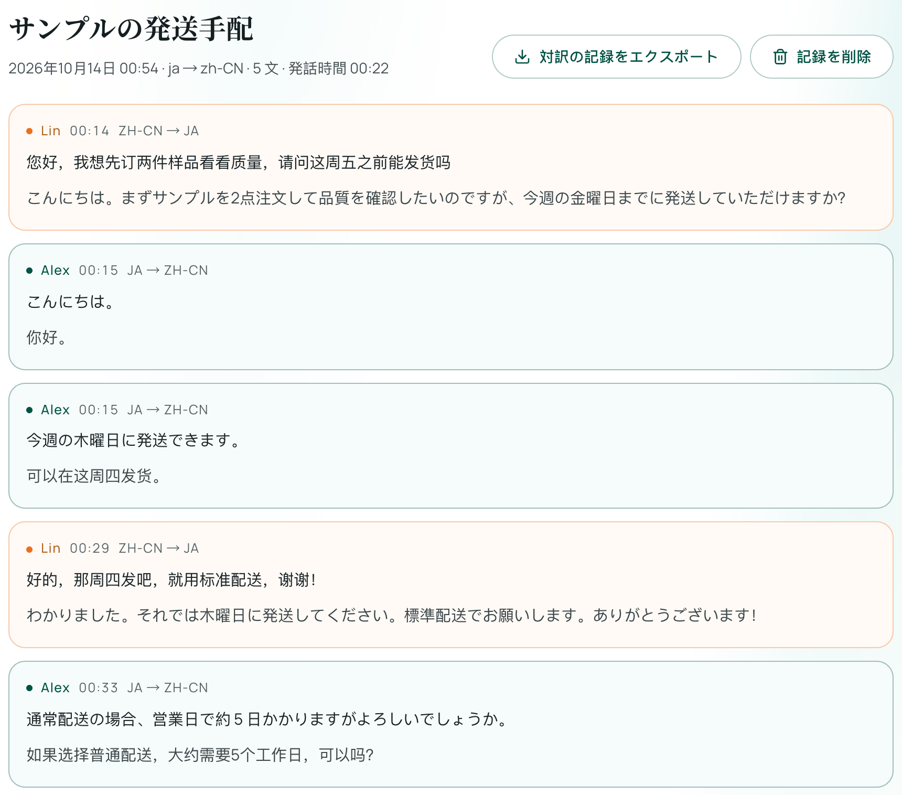Select the translation starting こんにちは。まずサンプルを2点注文
Viewport: 902px width, 795px height.
tap(436, 198)
